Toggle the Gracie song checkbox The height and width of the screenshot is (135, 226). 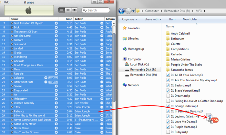pyautogui.click(x=12, y=53)
